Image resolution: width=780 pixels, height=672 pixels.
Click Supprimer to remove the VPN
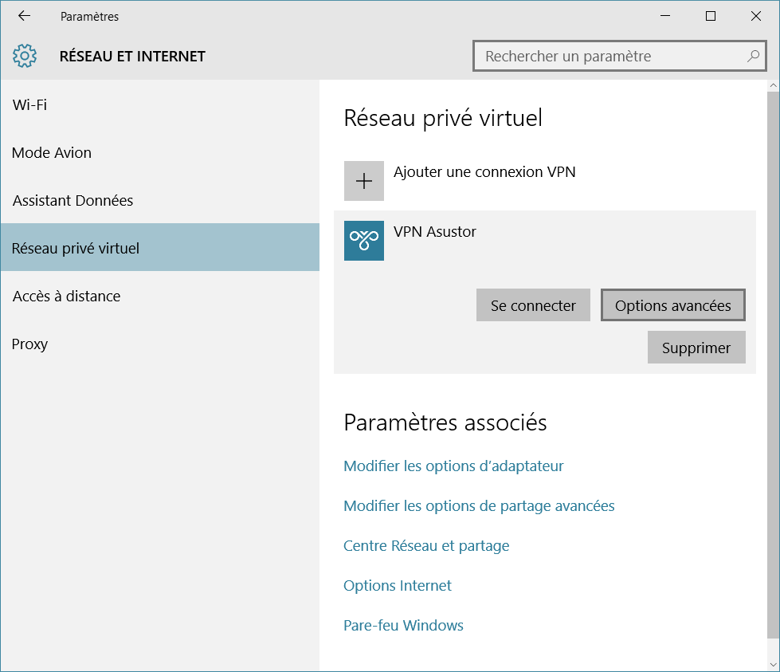tap(696, 348)
